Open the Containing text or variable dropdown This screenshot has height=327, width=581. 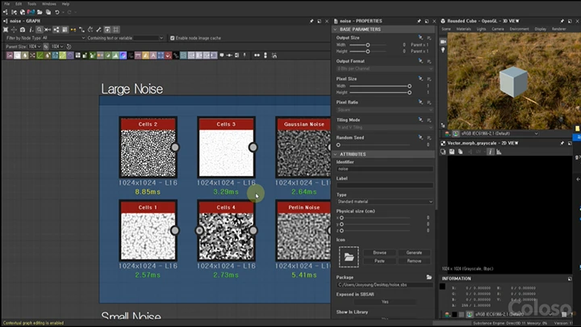[x=148, y=38]
